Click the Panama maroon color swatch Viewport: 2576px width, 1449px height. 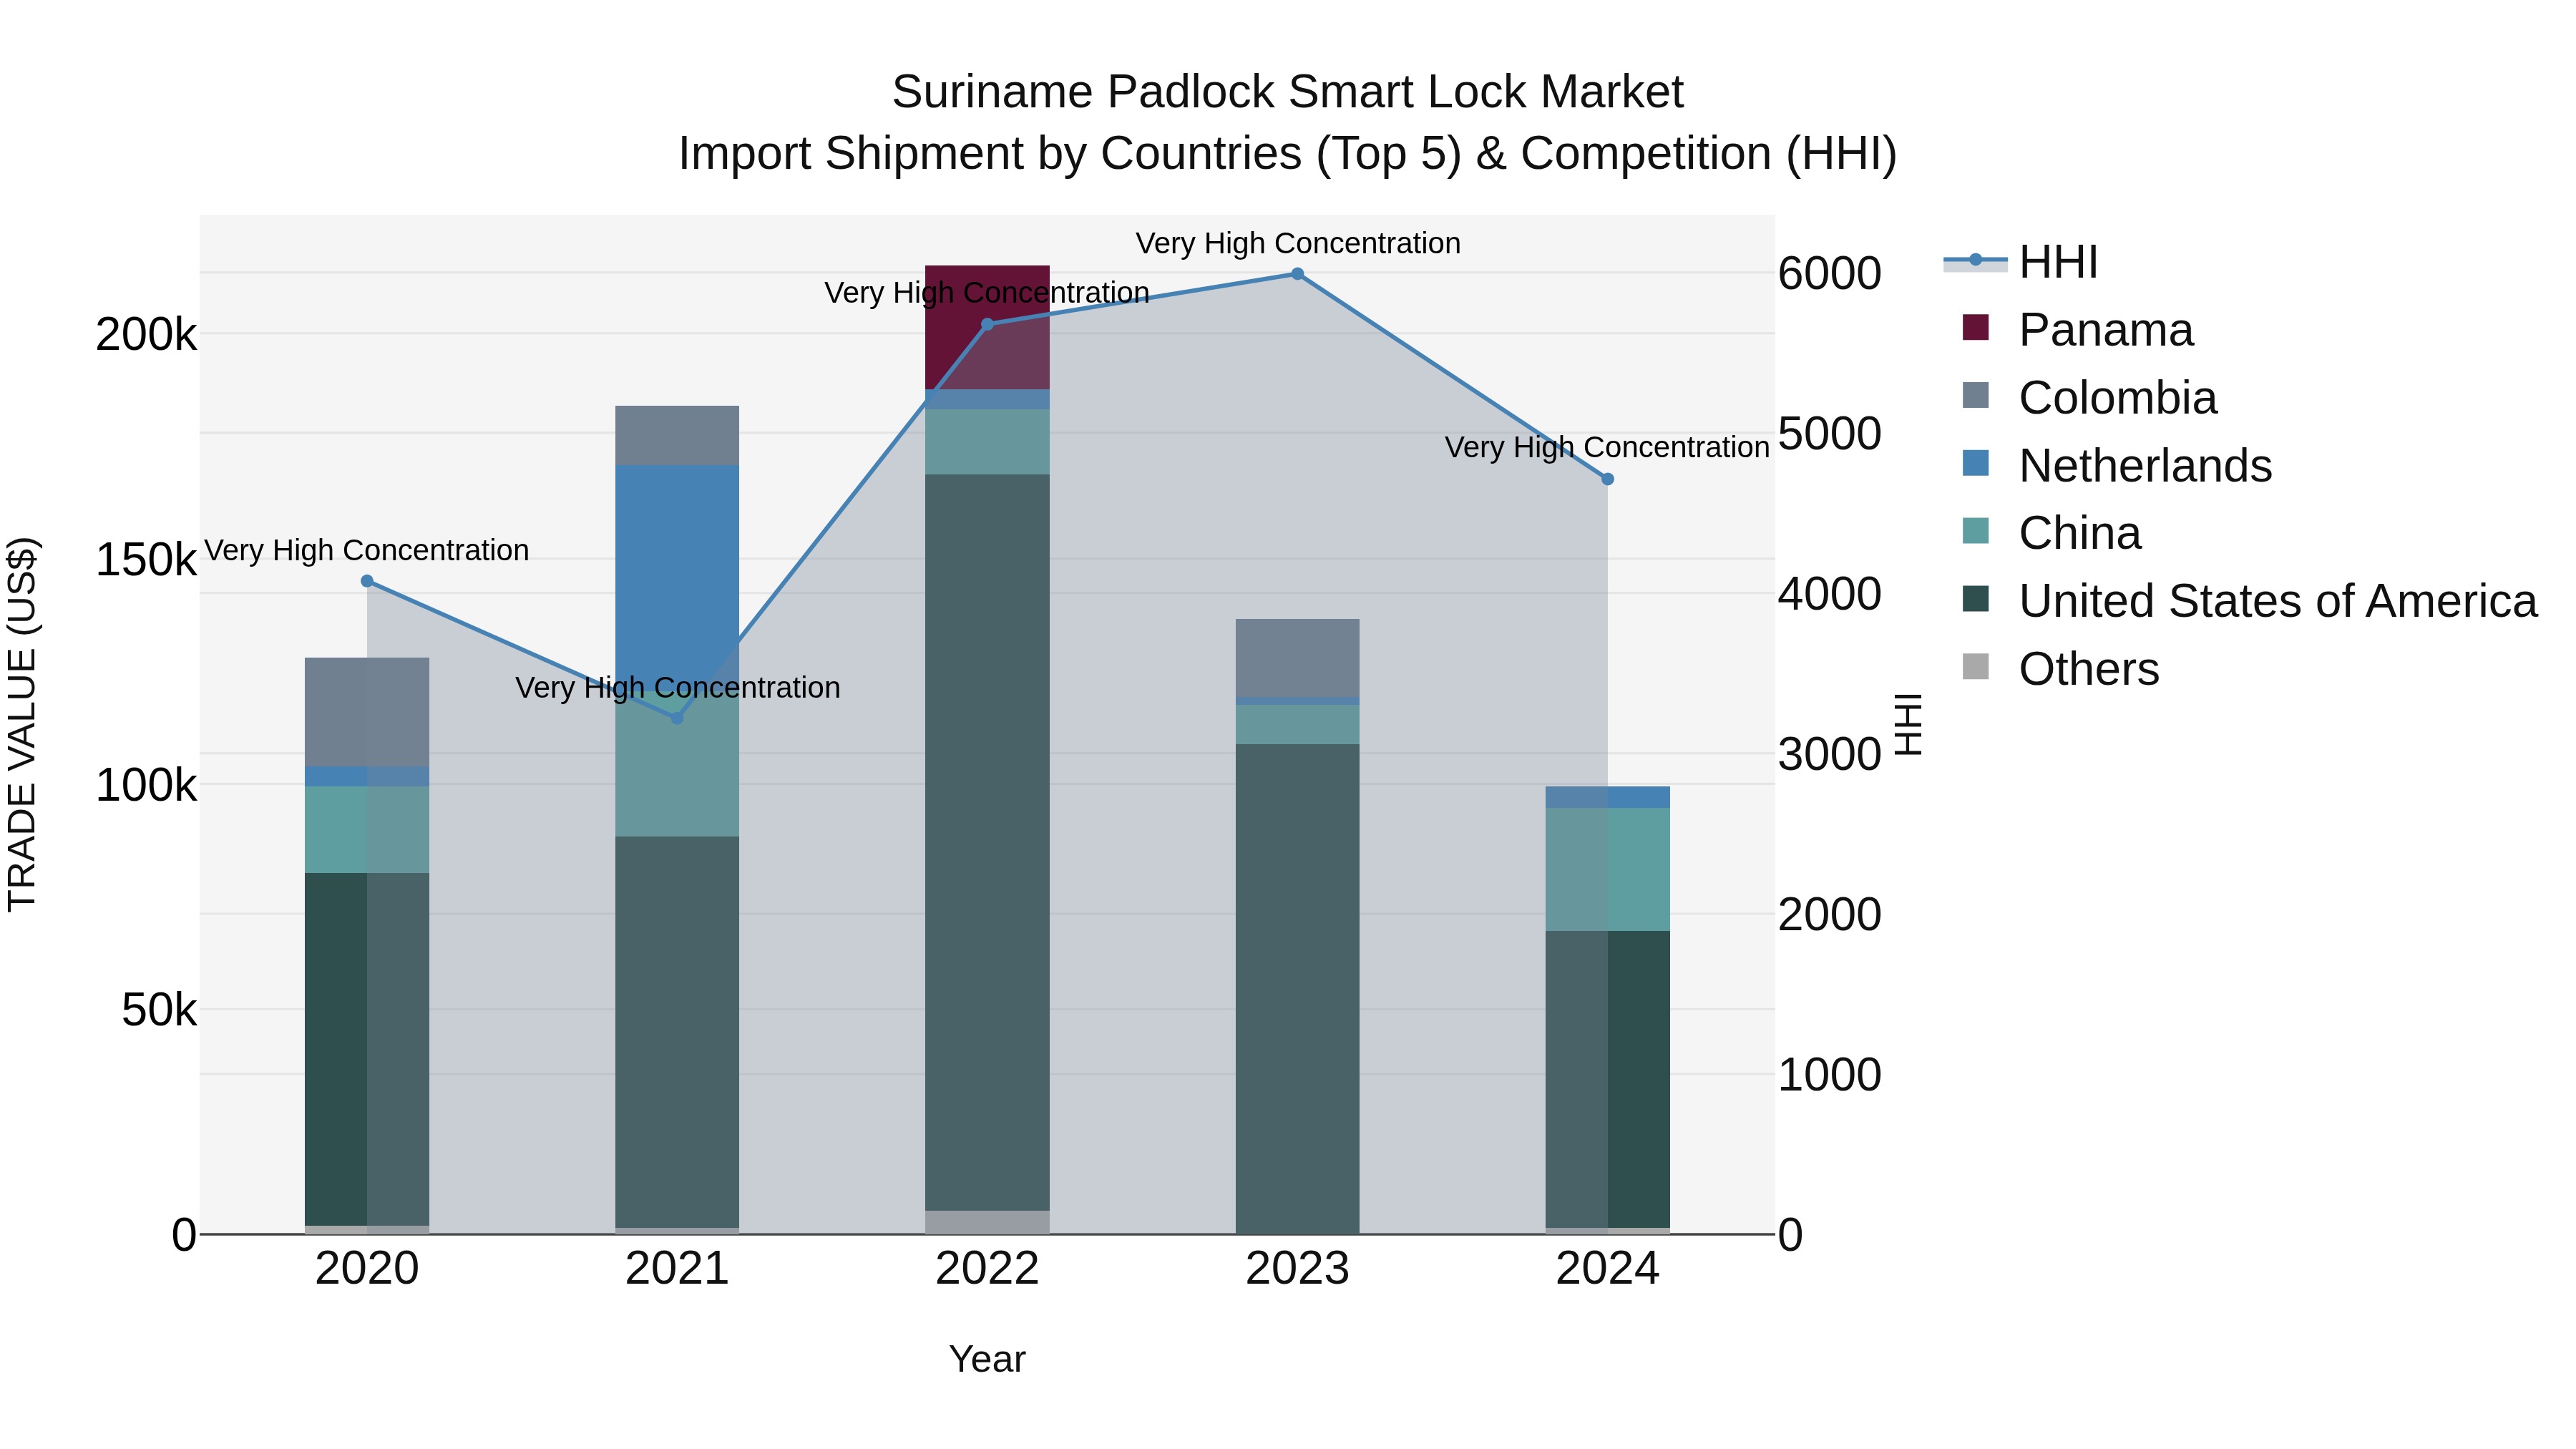tap(1975, 327)
